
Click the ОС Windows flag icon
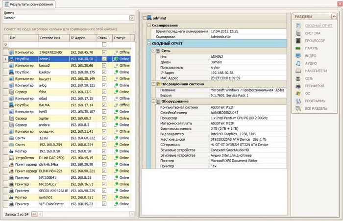point(298,93)
